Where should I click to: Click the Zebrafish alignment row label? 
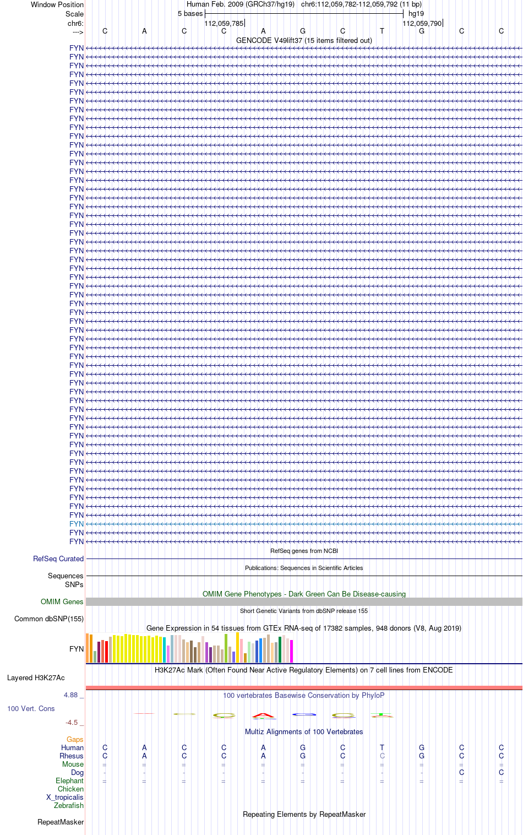[x=69, y=805]
